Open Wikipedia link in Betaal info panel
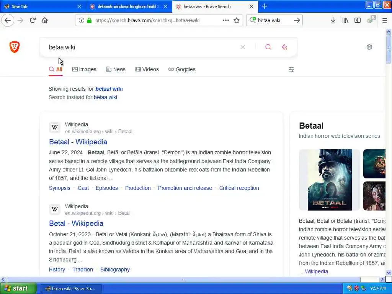Image resolution: width=392 pixels, height=294 pixels. pos(316,271)
